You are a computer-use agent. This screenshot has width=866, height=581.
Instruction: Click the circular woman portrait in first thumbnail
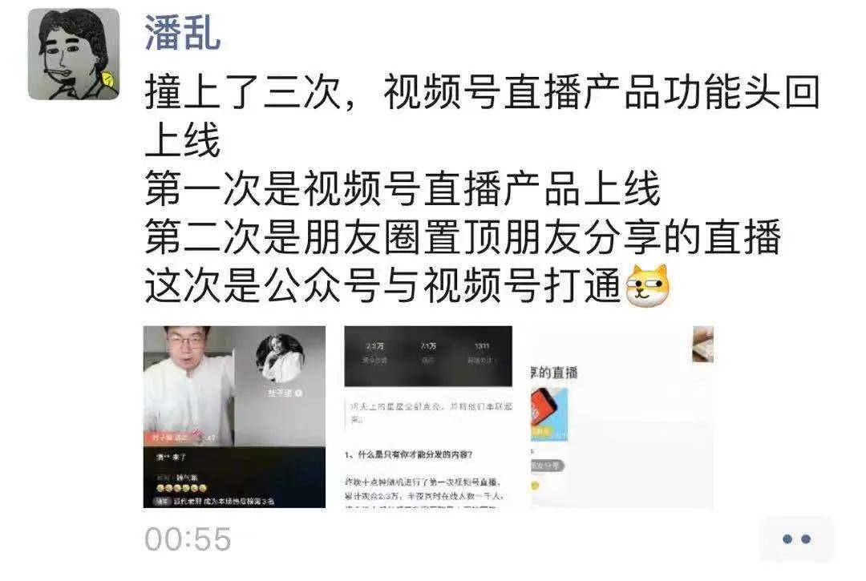pyautogui.click(x=280, y=358)
